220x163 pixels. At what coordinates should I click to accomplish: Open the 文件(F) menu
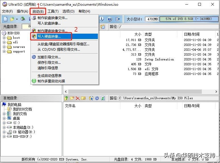point(7,11)
